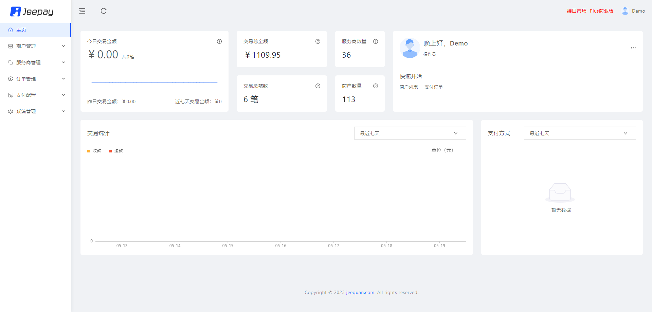Screen dimensions: 652x312
Task: Expand the 商户管理 sidebar menu
Action: [36, 46]
